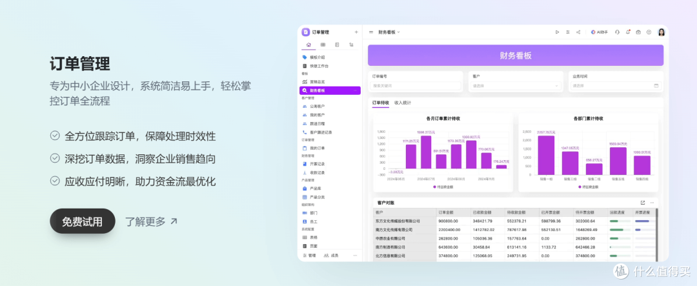697x286 pixels.
Task: Click the 2257.70万元 bar in 各部门累计待收
Action: click(546, 155)
